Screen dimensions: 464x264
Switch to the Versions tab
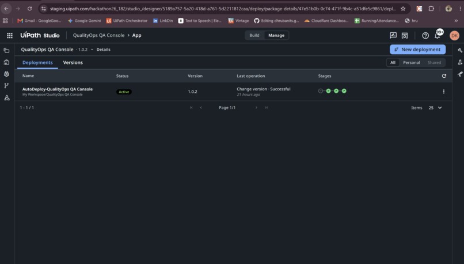[73, 62]
